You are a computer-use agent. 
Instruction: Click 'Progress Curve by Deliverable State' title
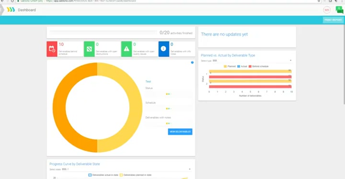pos(75,164)
